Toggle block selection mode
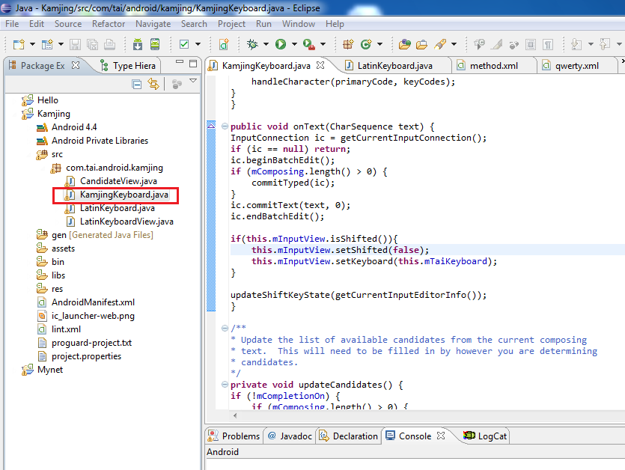Viewport: 625px width, 470px height. (531, 44)
